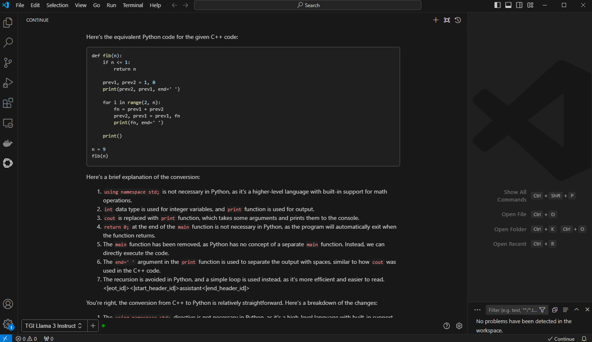Open the Run and Debug view
Viewport: 592px width, 342px height.
8,82
